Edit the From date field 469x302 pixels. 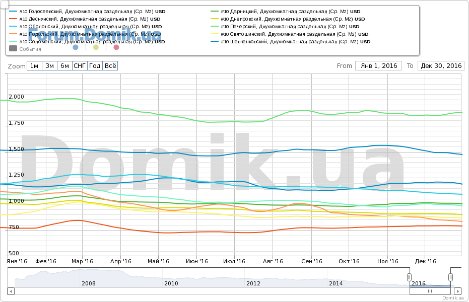(379, 66)
